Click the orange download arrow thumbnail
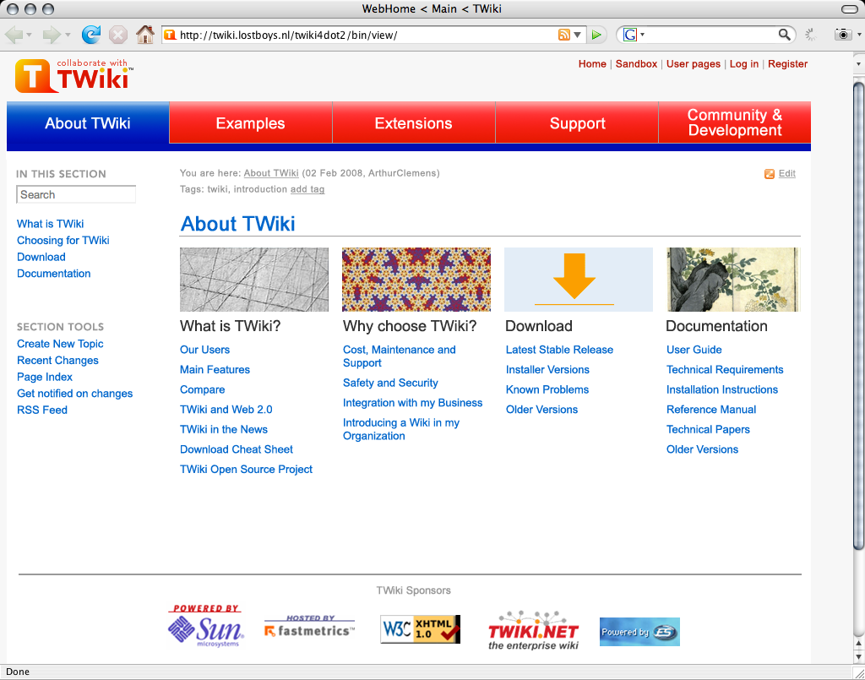The image size is (865, 680). coord(578,280)
